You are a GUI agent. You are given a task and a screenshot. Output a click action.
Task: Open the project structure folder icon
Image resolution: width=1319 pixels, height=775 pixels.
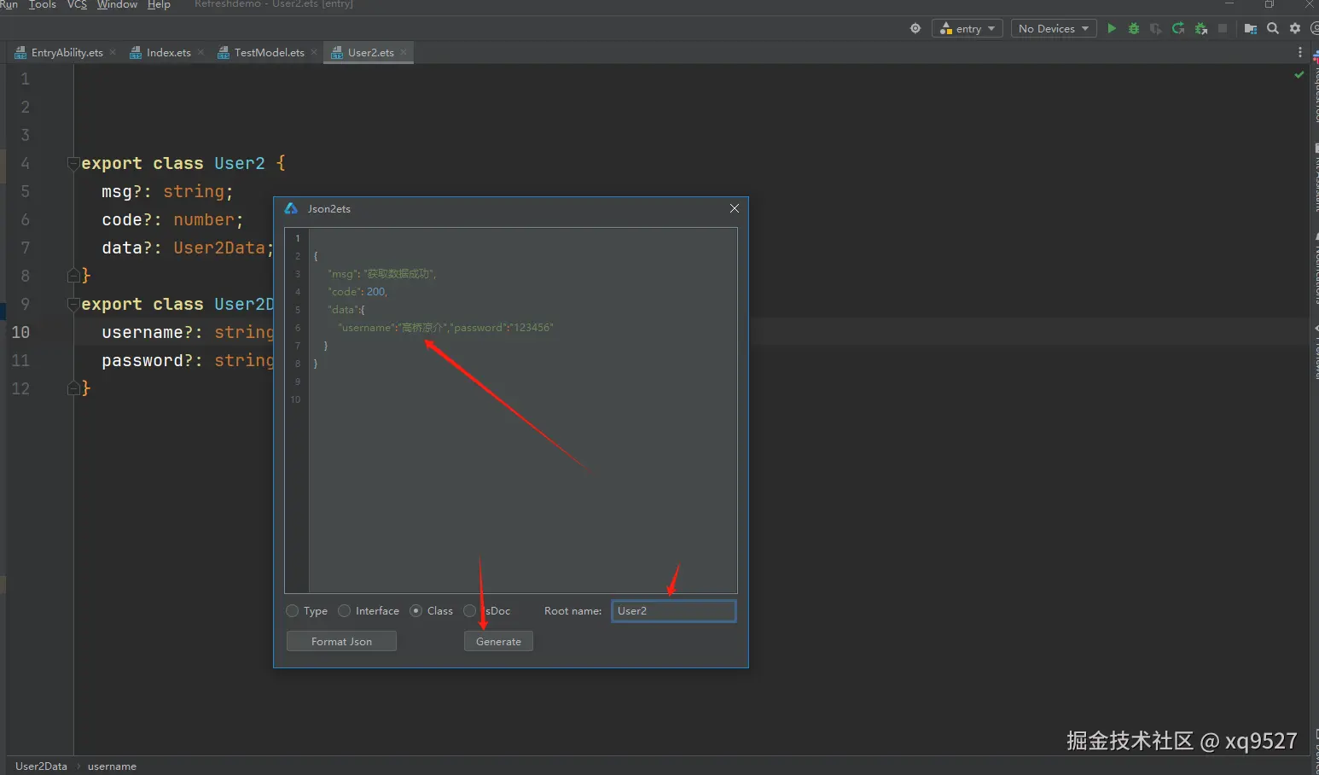pyautogui.click(x=1251, y=28)
